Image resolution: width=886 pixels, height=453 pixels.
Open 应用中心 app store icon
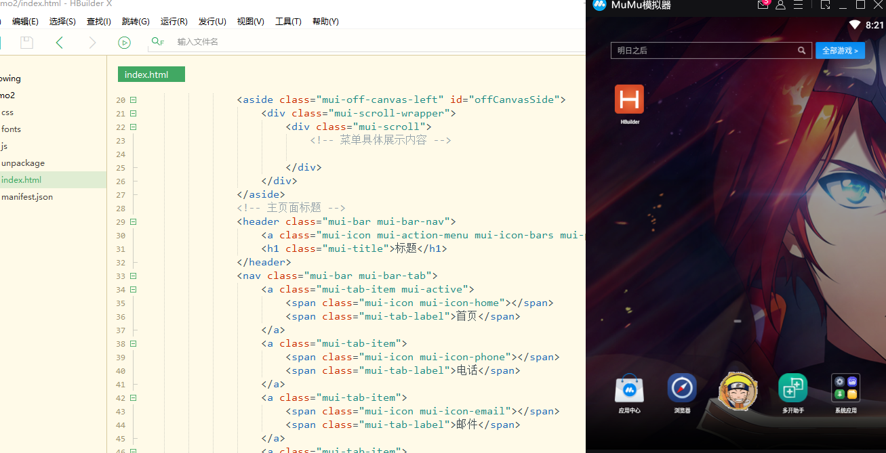coord(629,388)
